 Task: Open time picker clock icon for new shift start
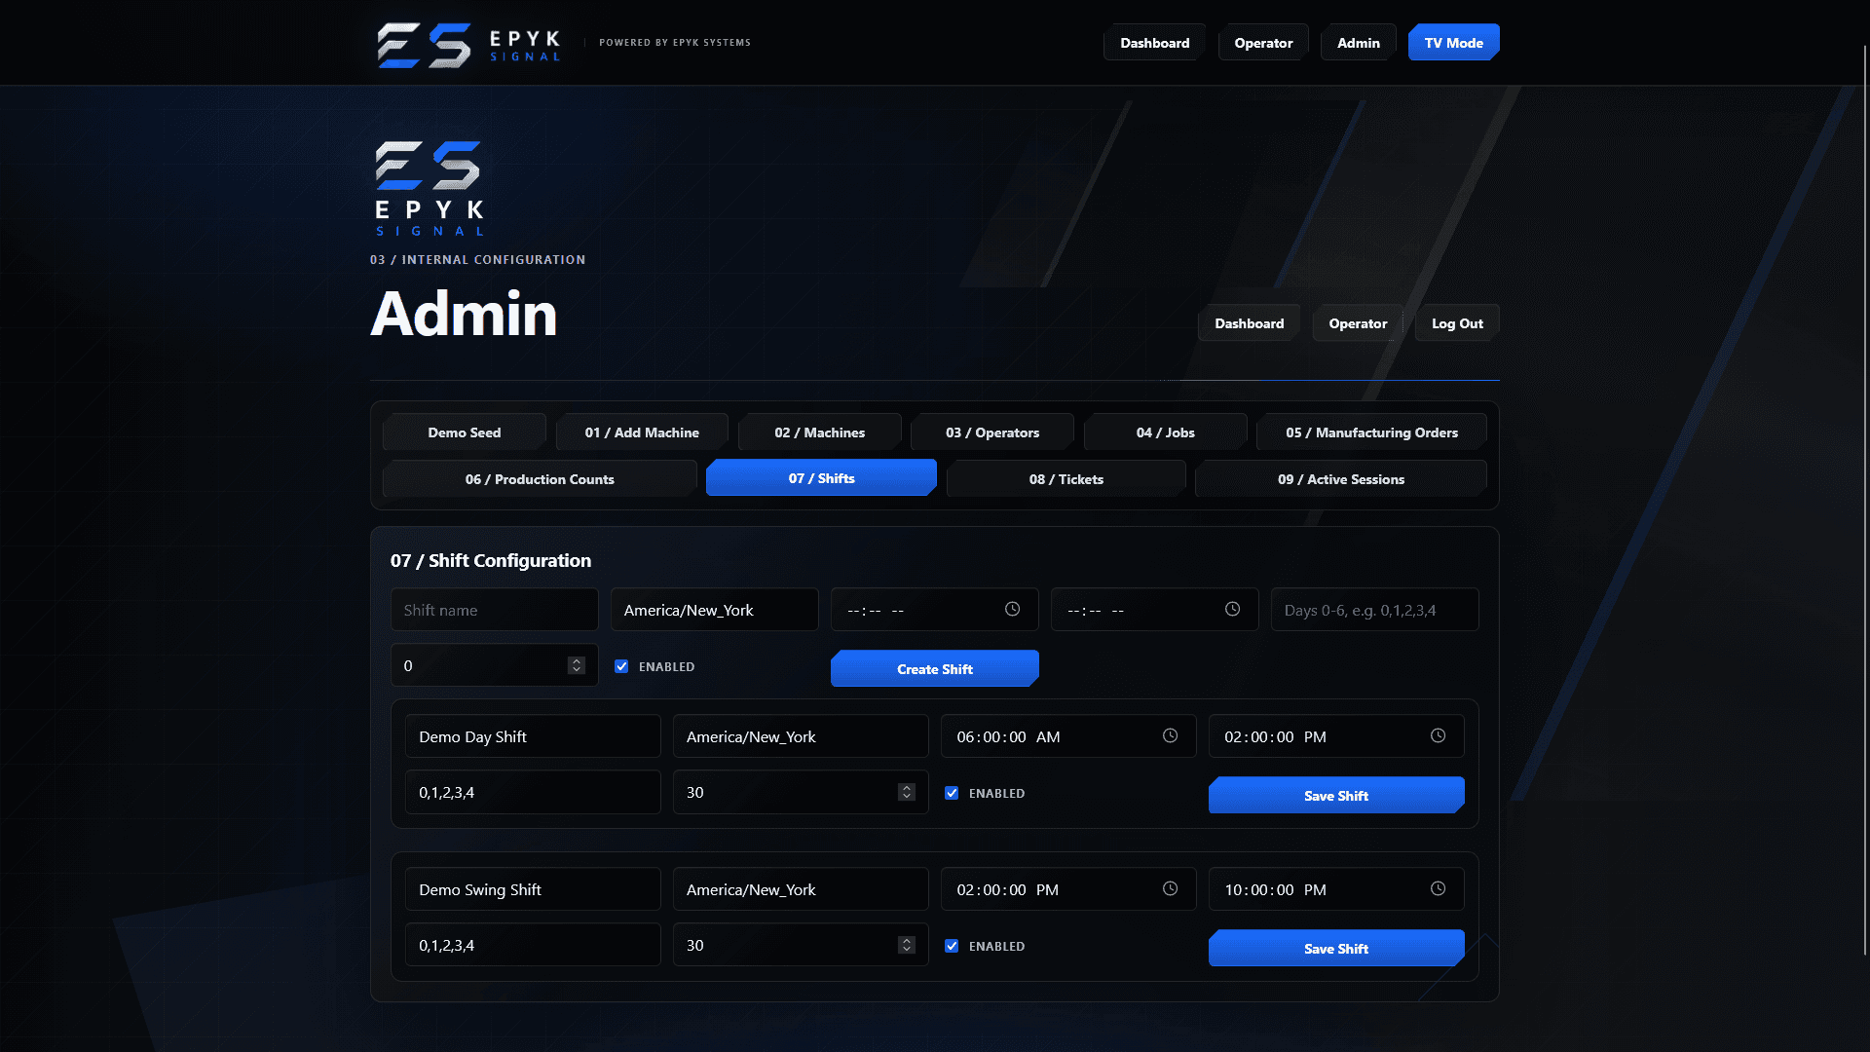tap(1013, 609)
